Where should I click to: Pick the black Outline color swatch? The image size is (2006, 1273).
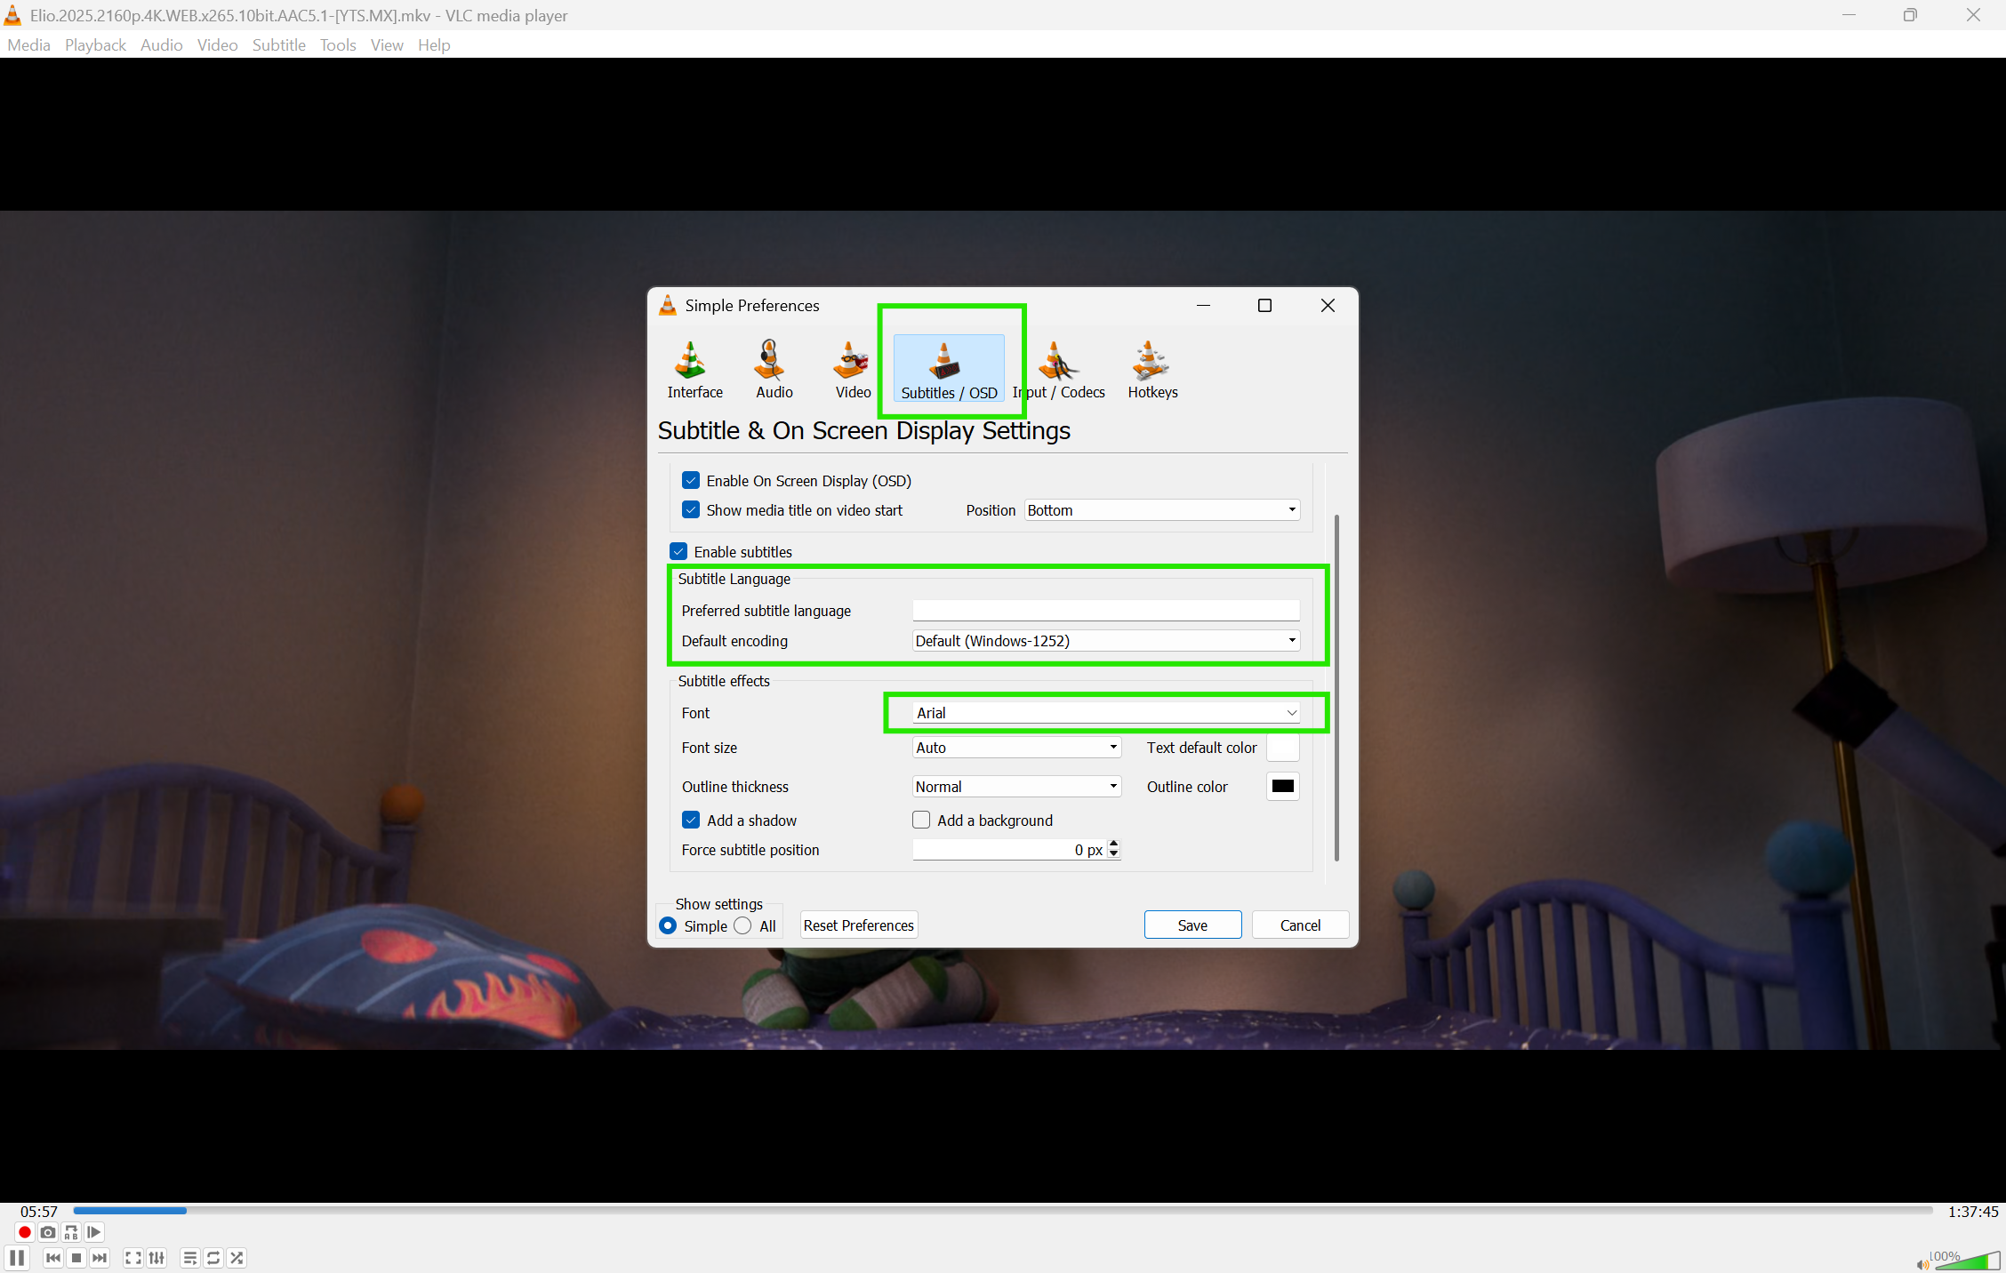1282,787
